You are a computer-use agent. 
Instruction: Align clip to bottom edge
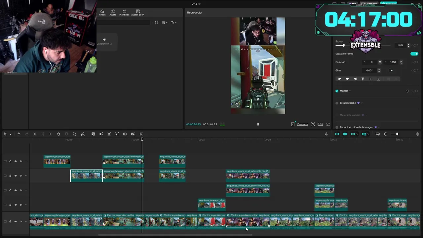coord(378,79)
